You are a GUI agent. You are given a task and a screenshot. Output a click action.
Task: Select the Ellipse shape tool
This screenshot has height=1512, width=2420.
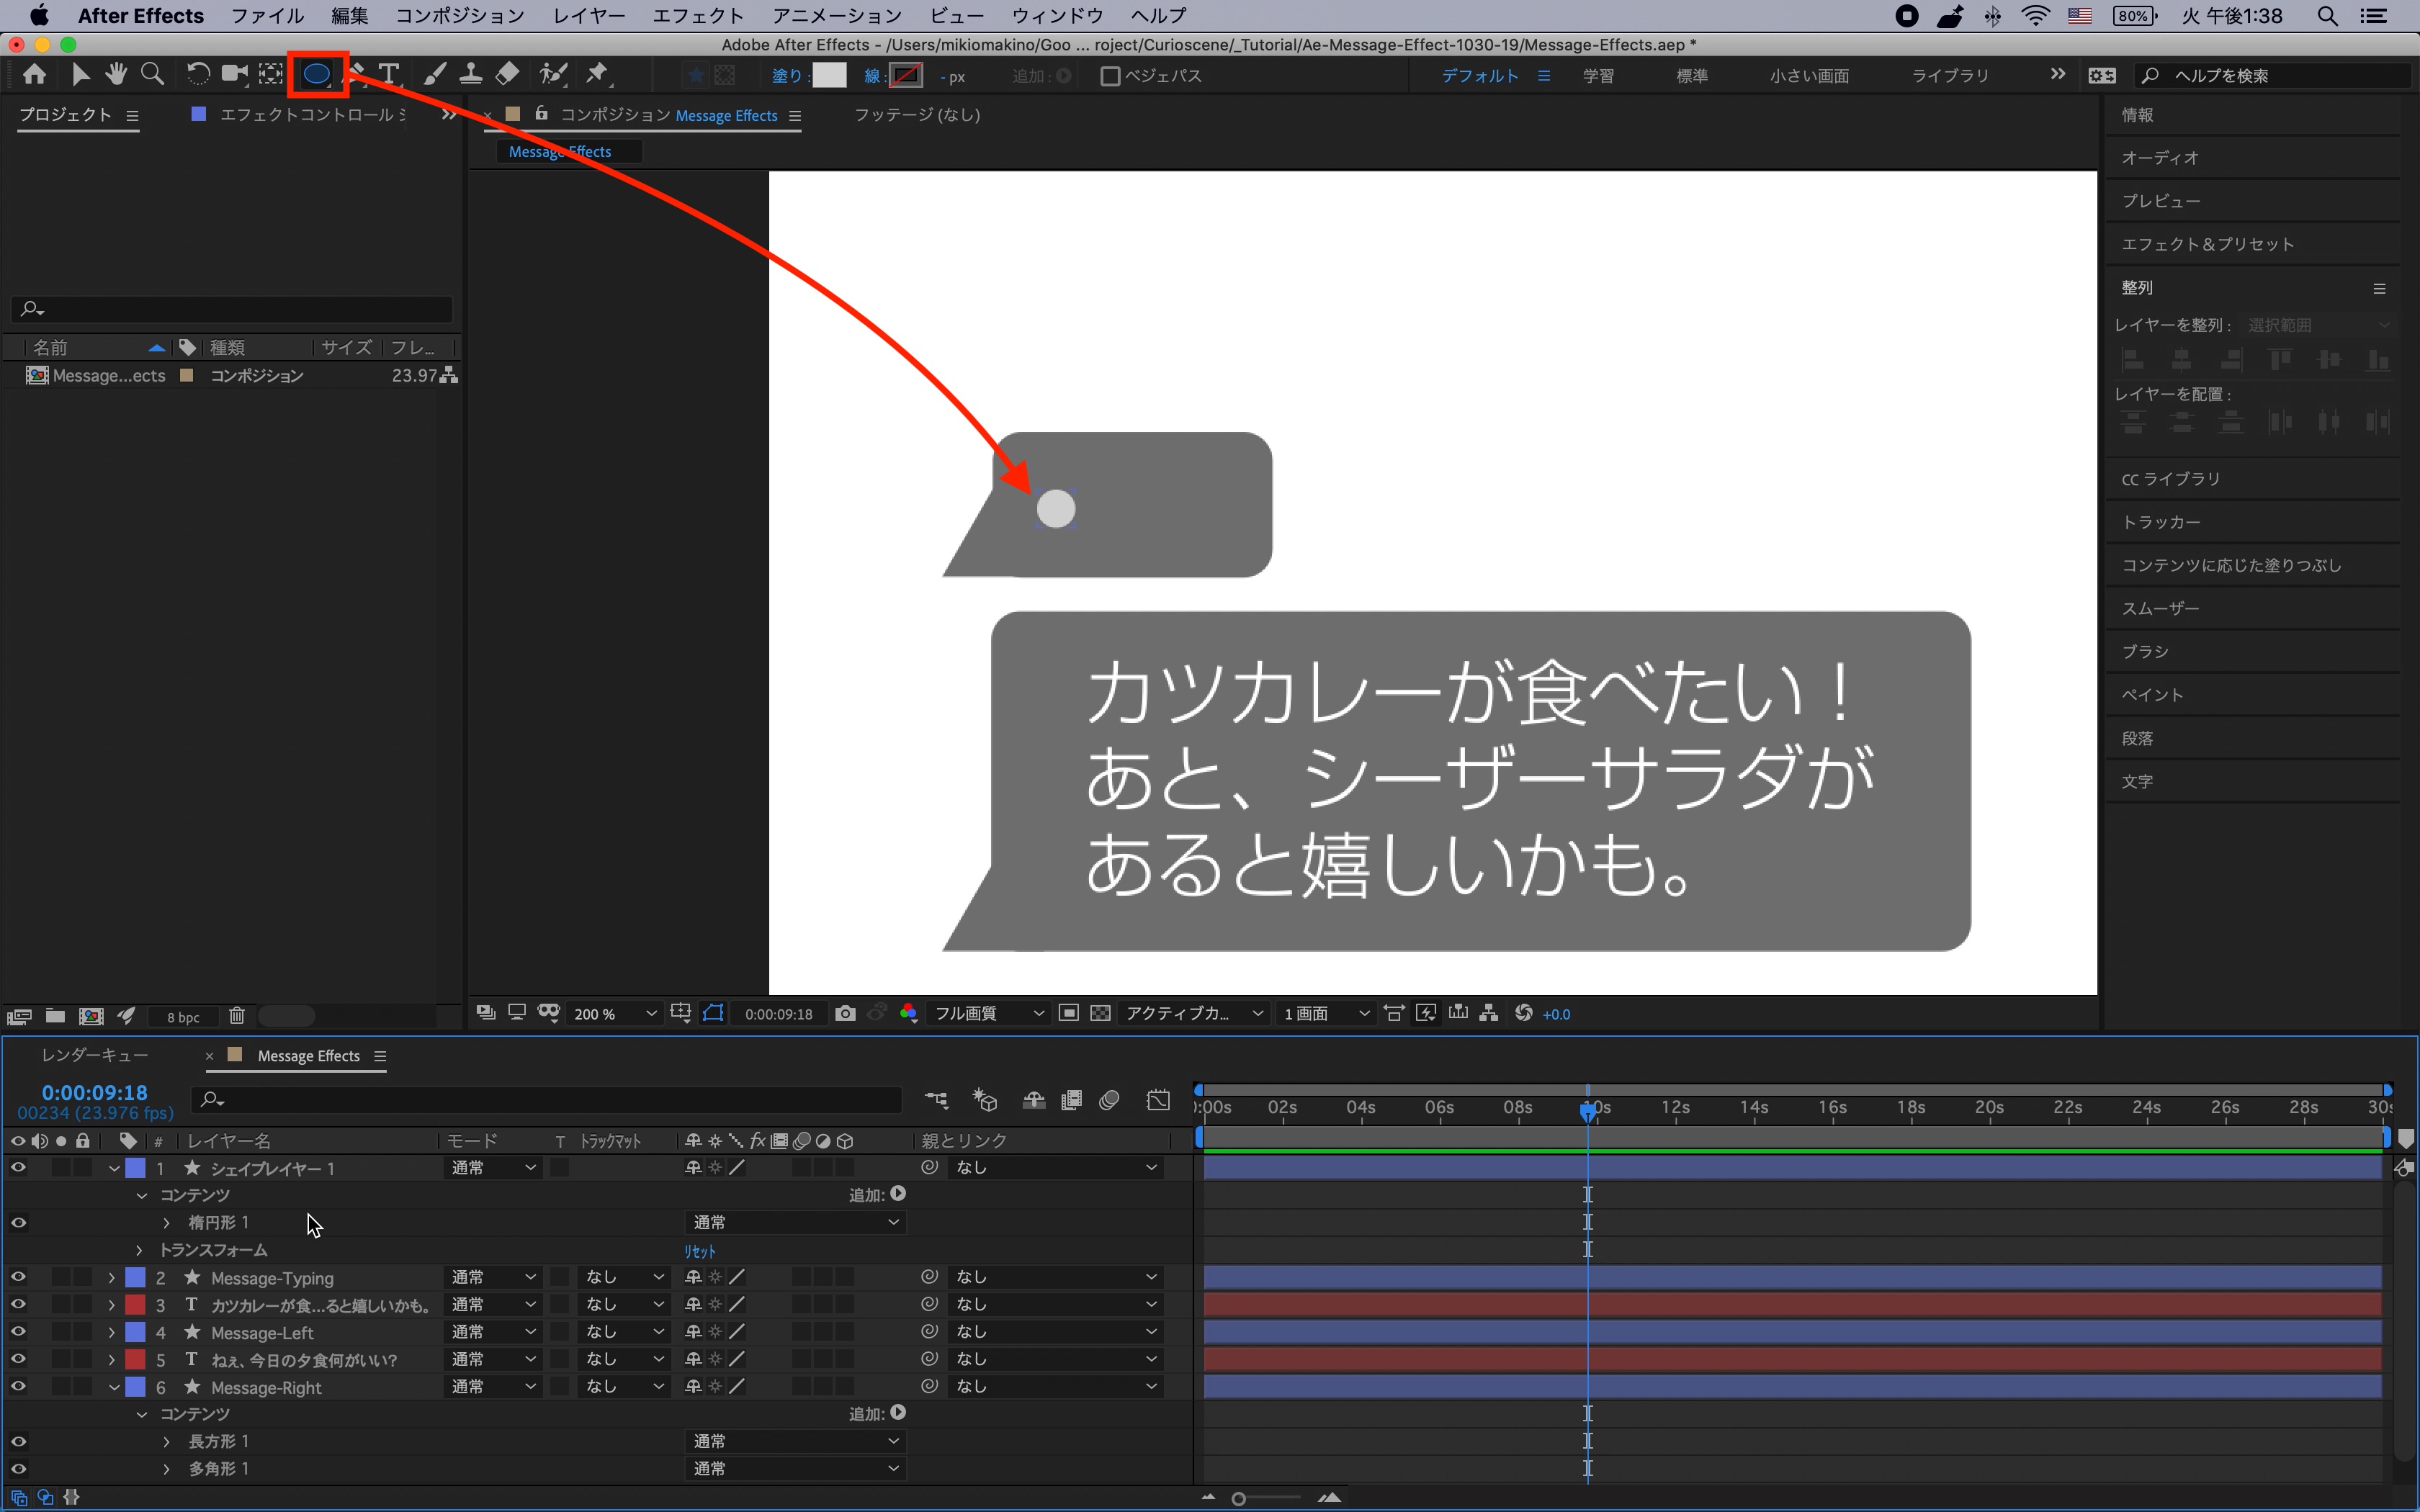tap(316, 74)
